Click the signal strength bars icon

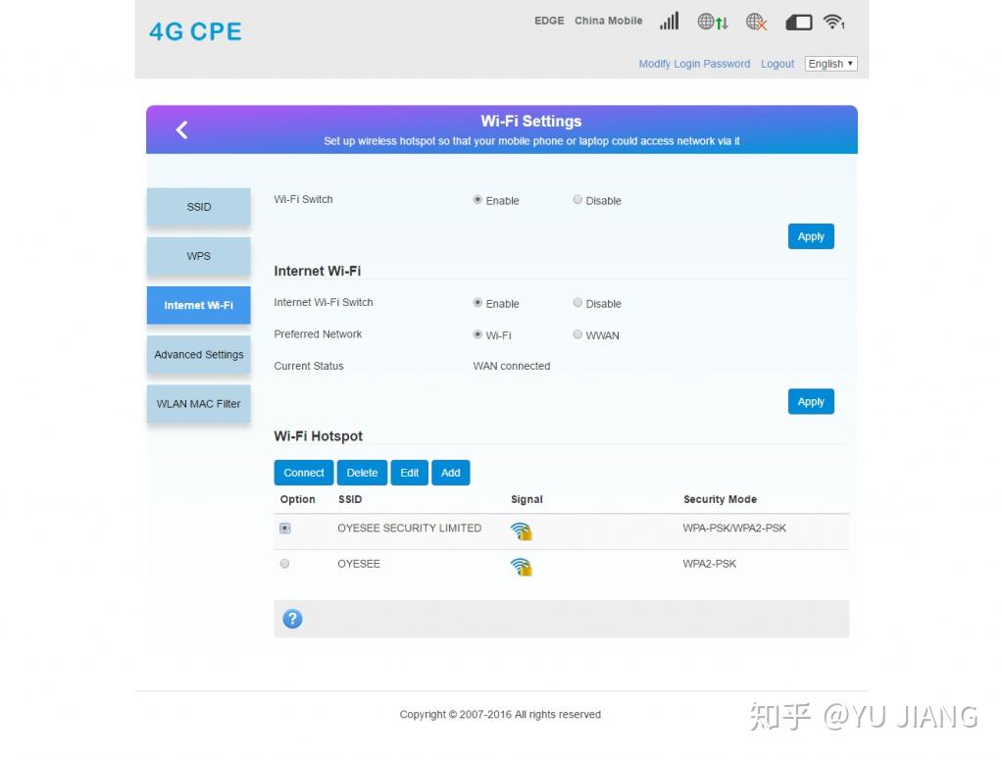tap(668, 20)
